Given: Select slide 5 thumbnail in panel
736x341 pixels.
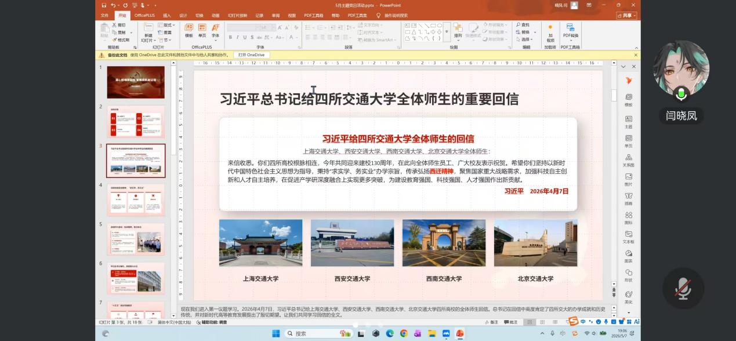Looking at the screenshot, I should (136, 239).
